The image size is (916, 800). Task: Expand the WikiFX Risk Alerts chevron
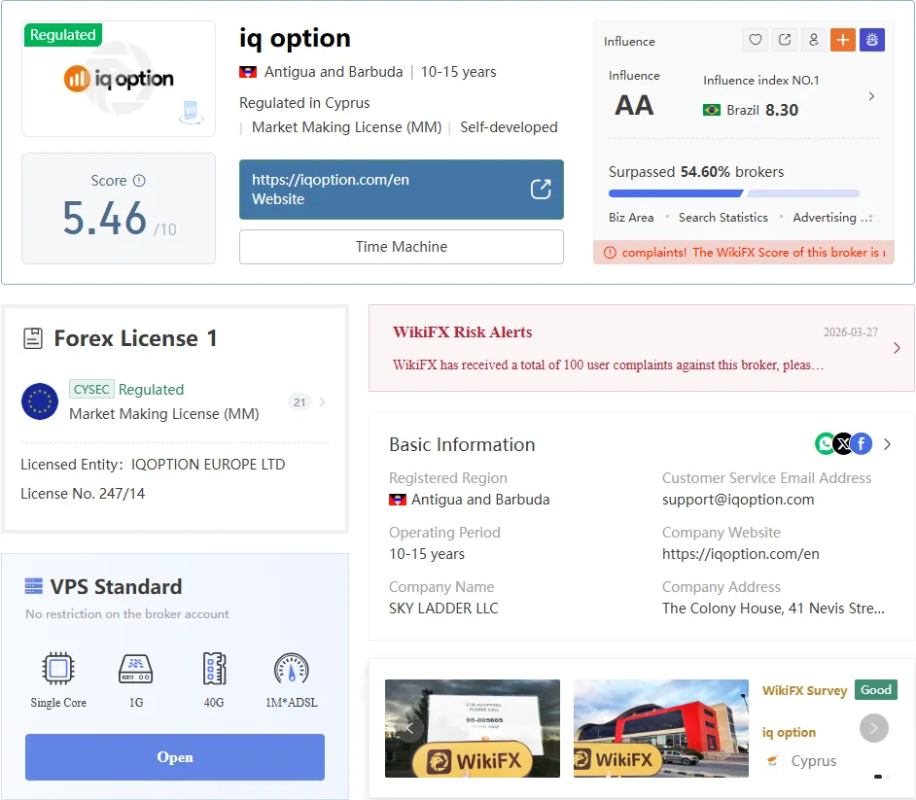click(897, 348)
